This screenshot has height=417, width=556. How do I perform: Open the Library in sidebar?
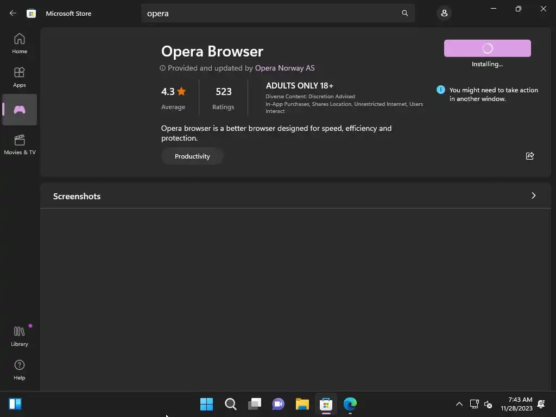pyautogui.click(x=20, y=336)
